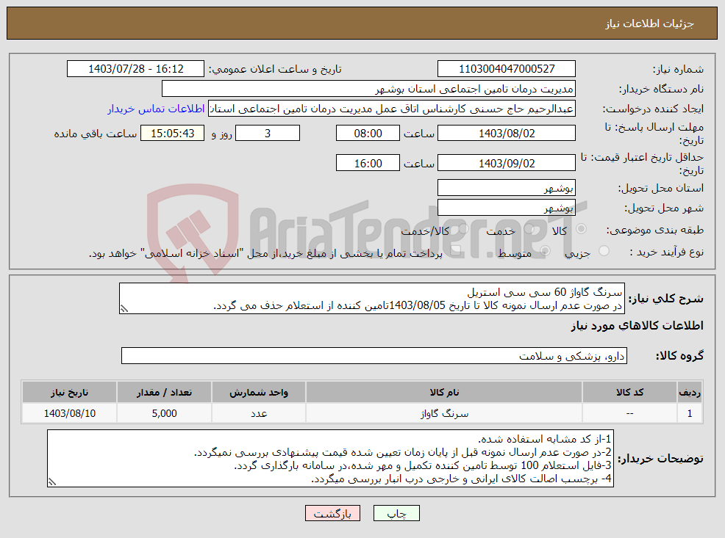Screen dimensions: 725x538
Task: Click the تعداد / مقدار column header
Action: coord(164,392)
